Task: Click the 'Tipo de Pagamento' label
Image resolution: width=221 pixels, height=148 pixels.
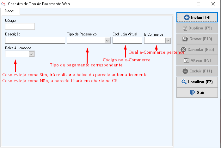Action: click(x=82, y=34)
